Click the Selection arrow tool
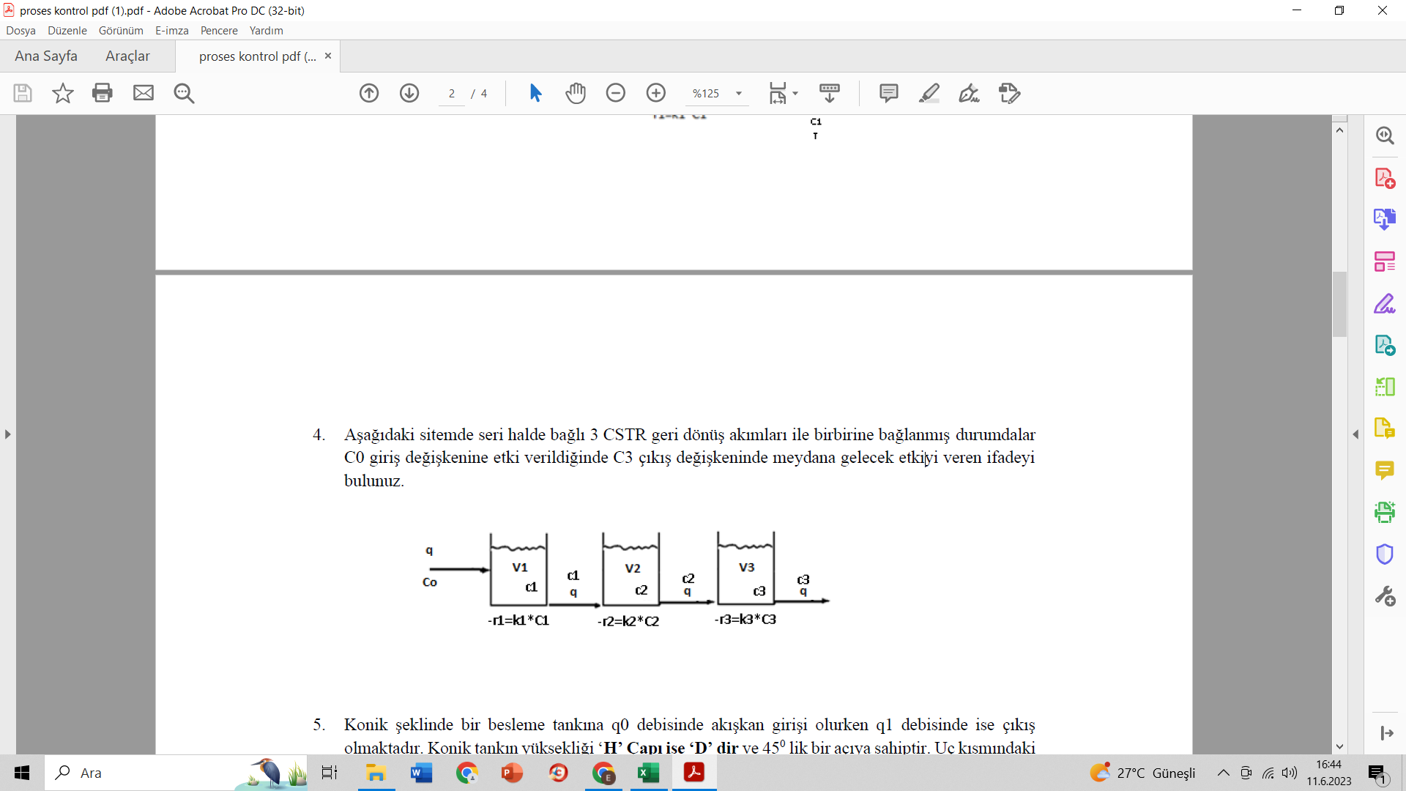This screenshot has width=1406, height=791. coord(535,93)
